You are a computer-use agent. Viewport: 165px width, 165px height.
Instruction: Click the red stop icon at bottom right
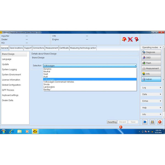159,122
